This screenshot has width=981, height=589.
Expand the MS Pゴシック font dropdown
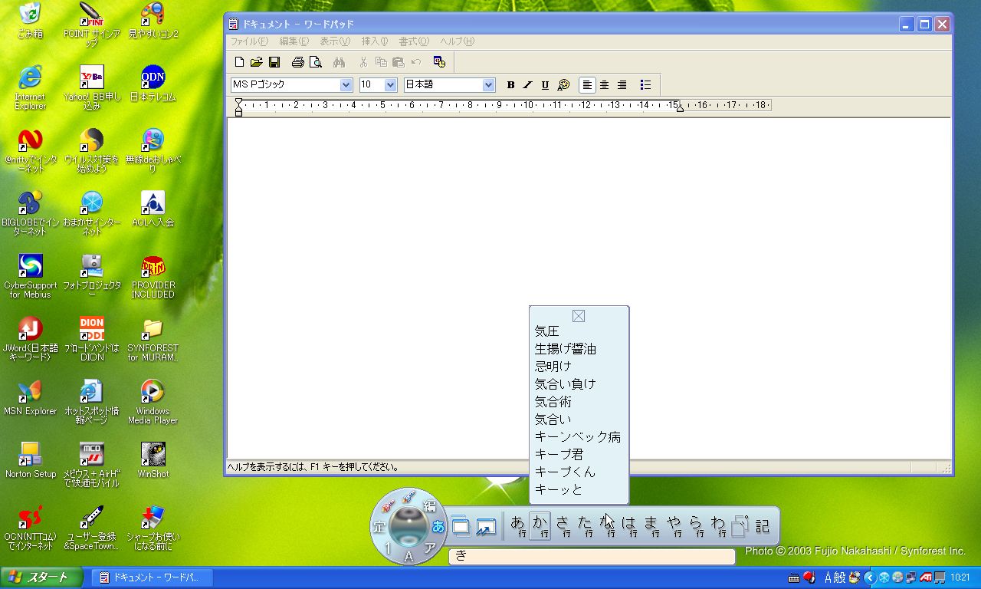point(346,85)
